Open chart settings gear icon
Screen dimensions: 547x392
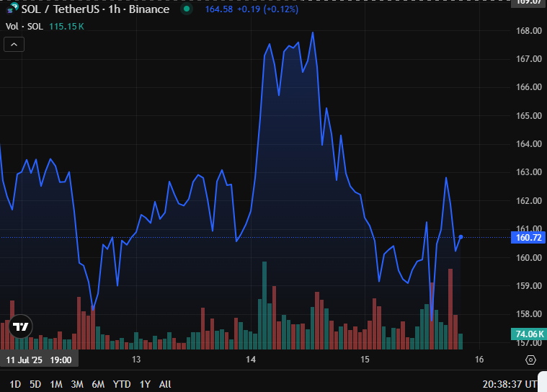pos(530,360)
